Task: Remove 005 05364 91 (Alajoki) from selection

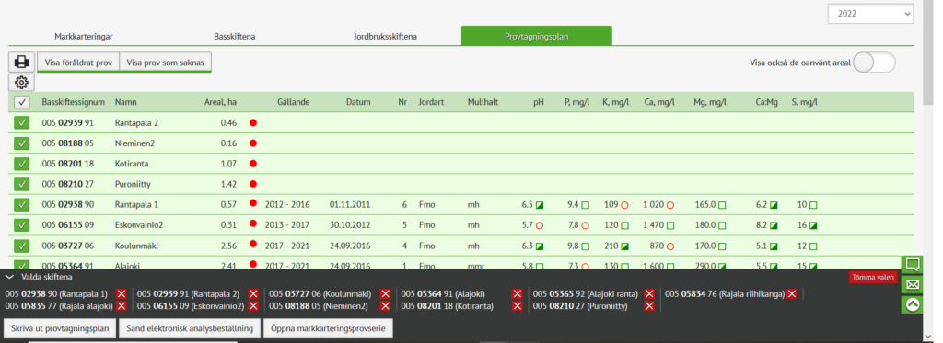Action: pyautogui.click(x=518, y=293)
